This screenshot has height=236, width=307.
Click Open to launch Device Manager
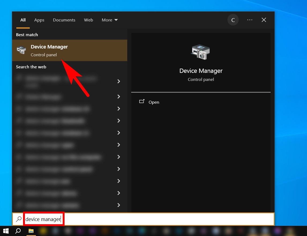click(154, 102)
